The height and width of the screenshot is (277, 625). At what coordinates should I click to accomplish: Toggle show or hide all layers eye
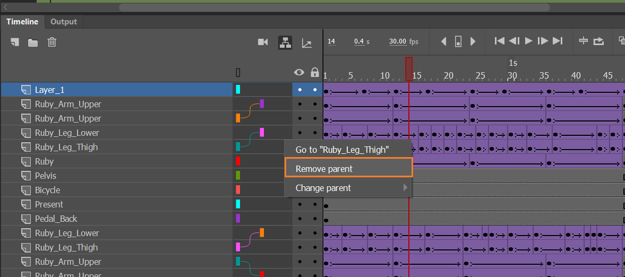[x=299, y=72]
